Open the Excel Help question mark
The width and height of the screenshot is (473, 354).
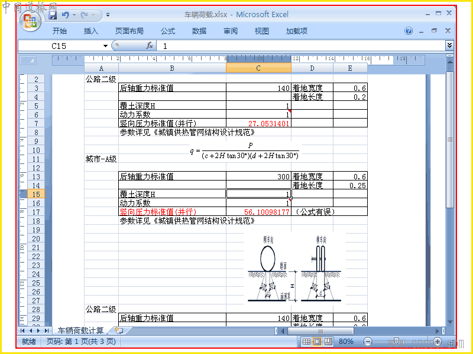[x=409, y=31]
